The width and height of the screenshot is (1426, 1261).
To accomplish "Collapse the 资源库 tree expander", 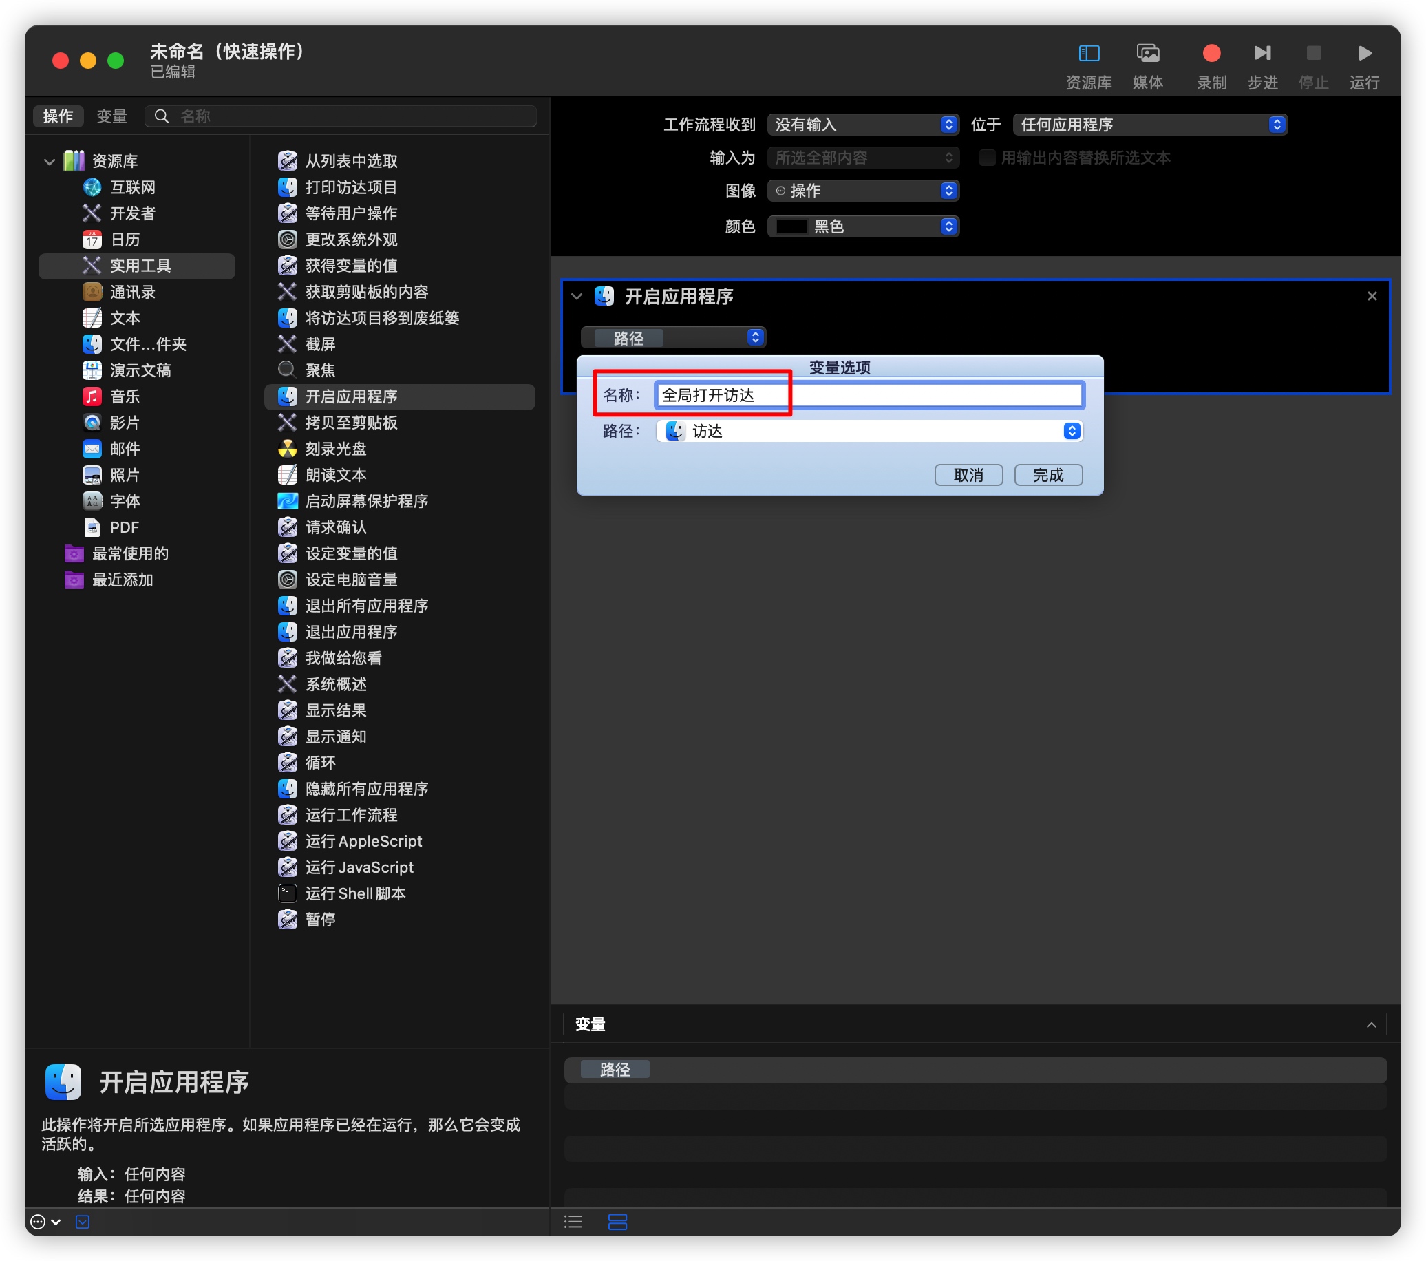I will coord(50,162).
